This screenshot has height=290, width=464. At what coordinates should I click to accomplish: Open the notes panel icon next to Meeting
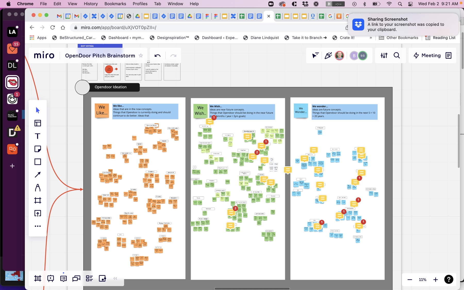pyautogui.click(x=449, y=55)
